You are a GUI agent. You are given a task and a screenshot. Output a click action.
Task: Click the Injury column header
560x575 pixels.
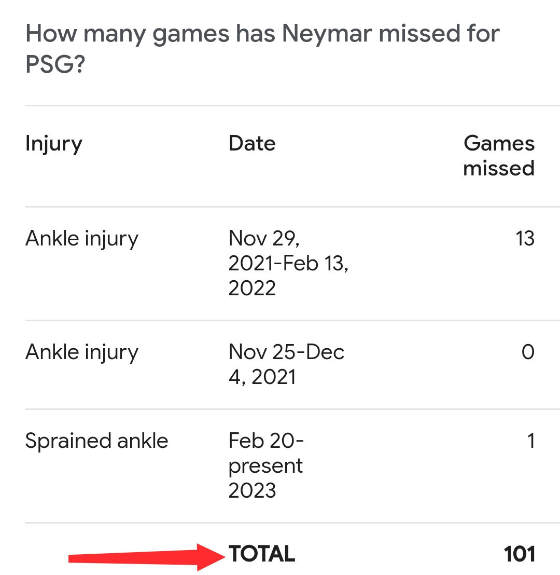[54, 144]
